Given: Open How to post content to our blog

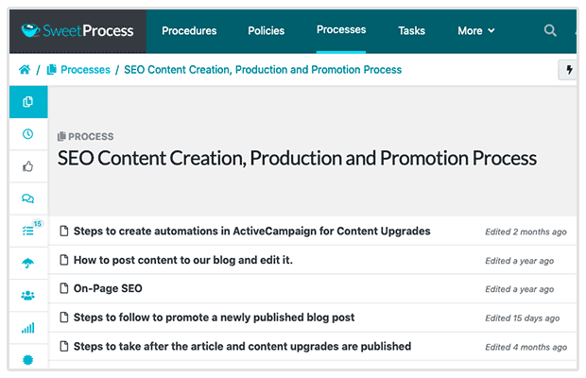Looking at the screenshot, I should 183,260.
